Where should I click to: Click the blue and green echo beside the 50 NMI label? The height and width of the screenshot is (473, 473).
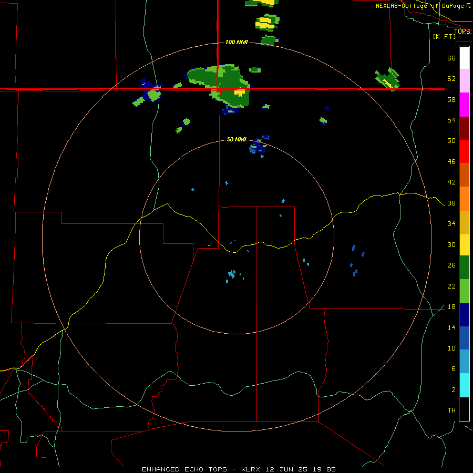tap(259, 146)
